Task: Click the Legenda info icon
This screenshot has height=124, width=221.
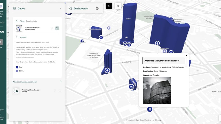Action: tap(17, 37)
